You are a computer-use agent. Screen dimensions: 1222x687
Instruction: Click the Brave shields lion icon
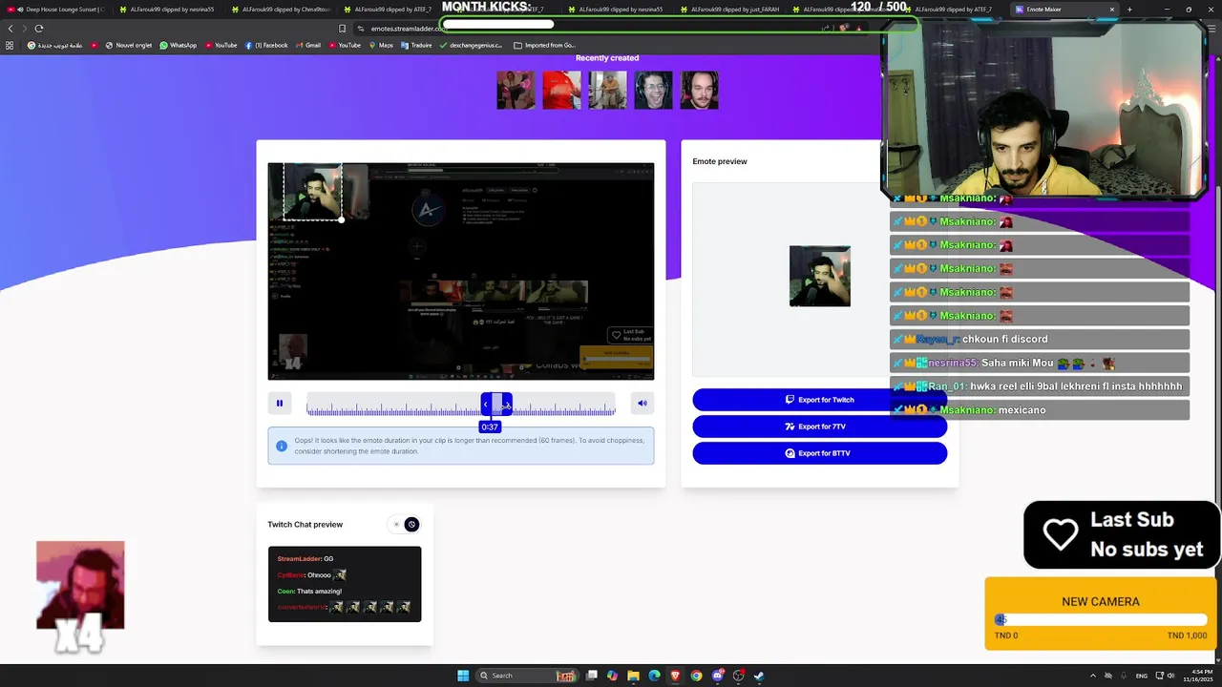pyautogui.click(x=844, y=28)
